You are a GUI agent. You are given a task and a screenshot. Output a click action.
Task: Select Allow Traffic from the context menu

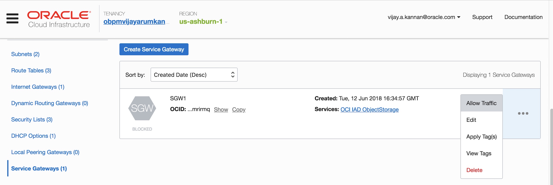pos(481,103)
